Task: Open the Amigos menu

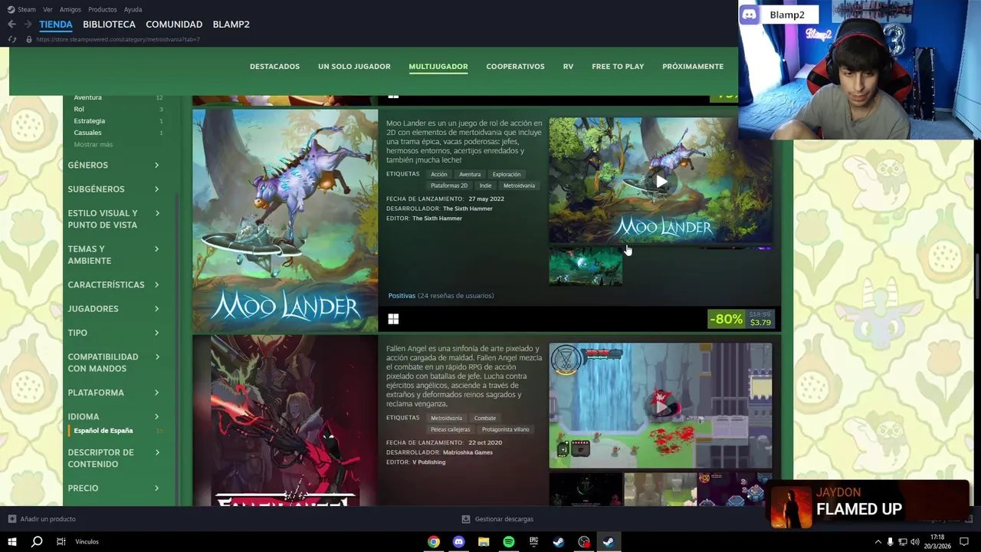Action: (x=71, y=9)
